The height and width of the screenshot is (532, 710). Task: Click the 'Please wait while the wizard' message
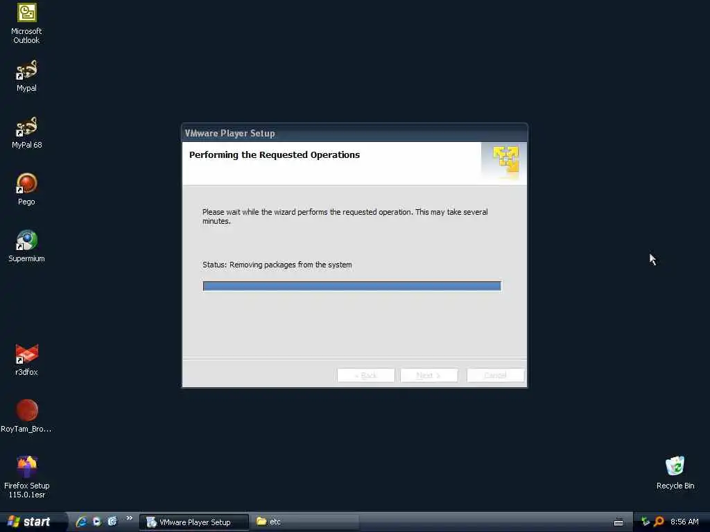coord(345,217)
